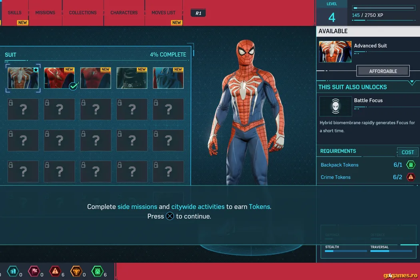Viewport: 420px width, 280px height.
Task: Select the teal Landmark token icon
Action: coord(13,272)
